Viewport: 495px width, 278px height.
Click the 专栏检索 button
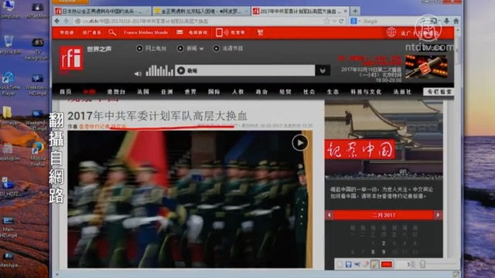pos(439,91)
